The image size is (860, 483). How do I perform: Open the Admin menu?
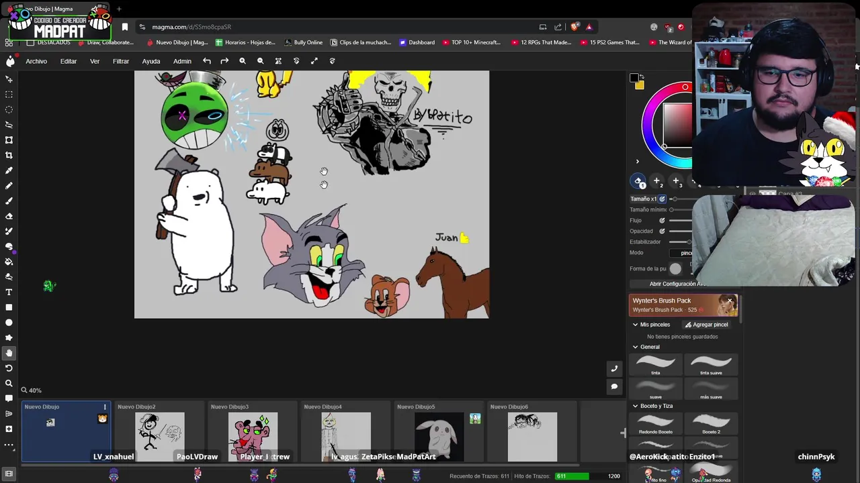click(x=182, y=61)
